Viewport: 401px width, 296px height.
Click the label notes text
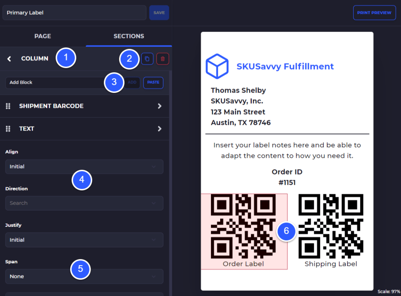(287, 150)
